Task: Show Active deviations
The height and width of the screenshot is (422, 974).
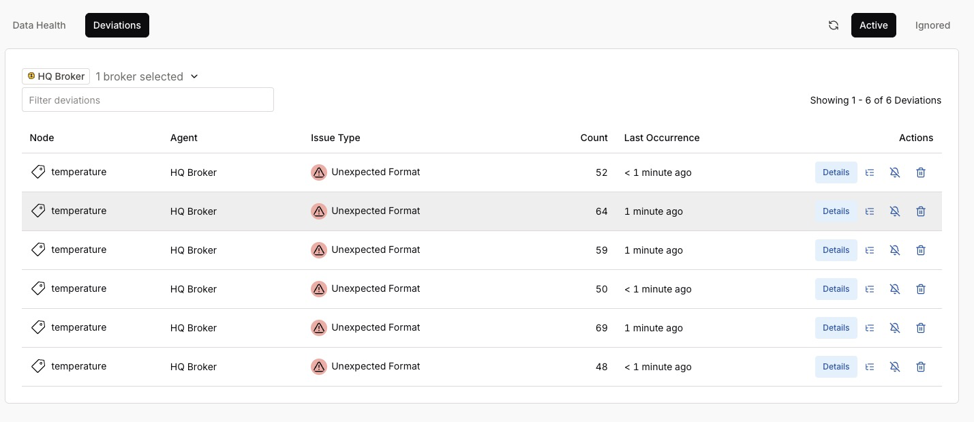Action: (x=874, y=25)
